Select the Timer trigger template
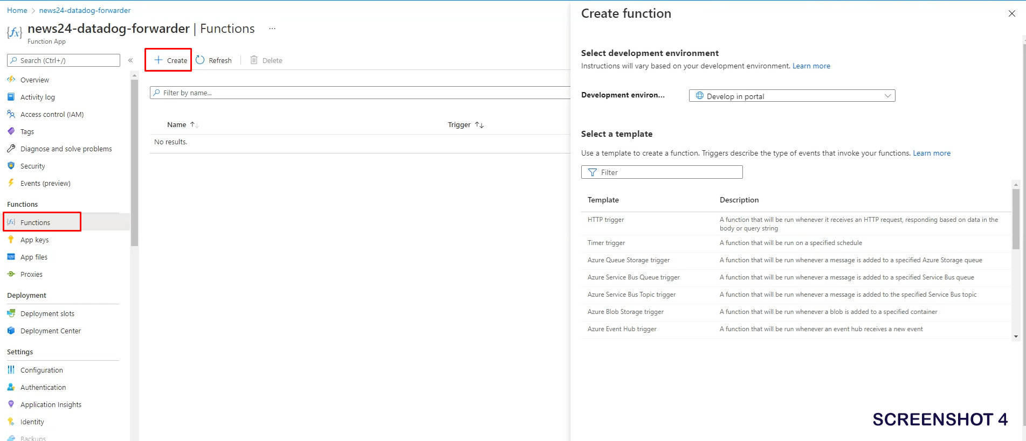1026x441 pixels. click(x=606, y=243)
